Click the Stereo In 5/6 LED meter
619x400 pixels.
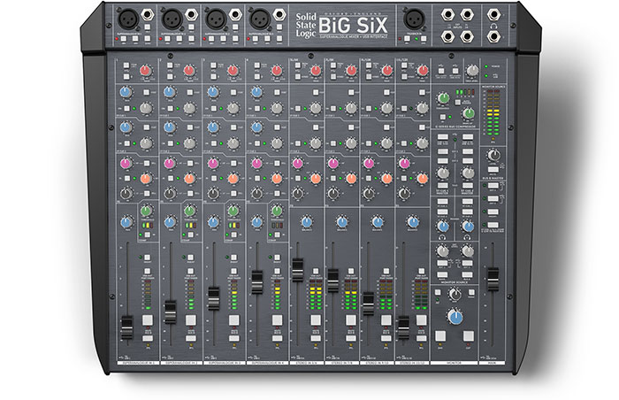[x=315, y=294]
